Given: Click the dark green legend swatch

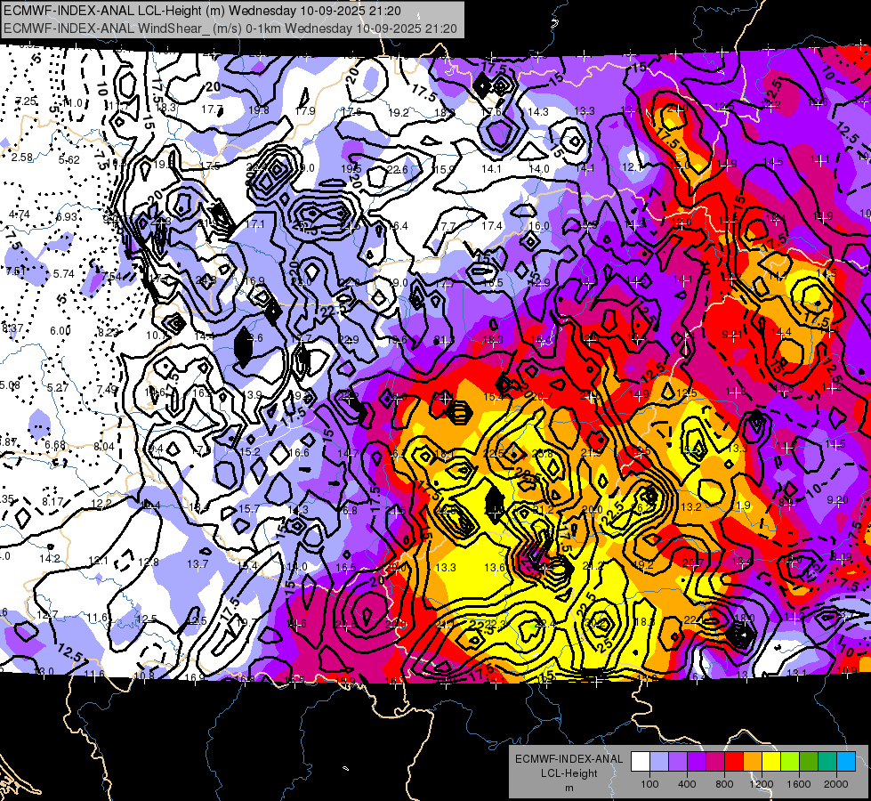Looking at the screenshot, I should tap(809, 762).
